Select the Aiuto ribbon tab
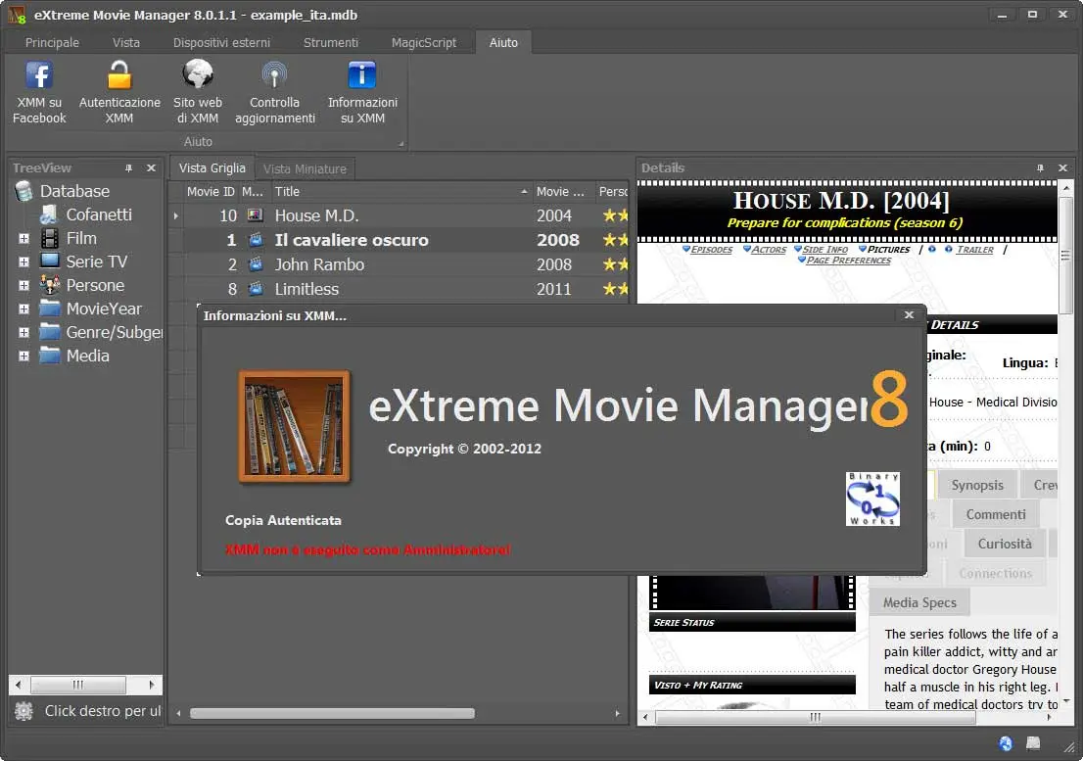The image size is (1083, 761). [503, 42]
